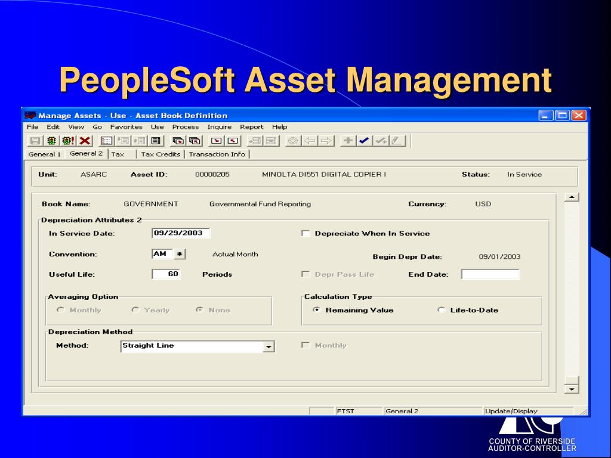Open the Process menu

pos(186,127)
